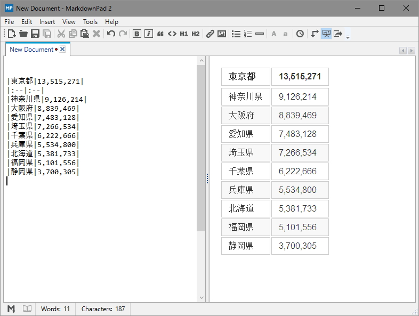Image resolution: width=419 pixels, height=316 pixels.
Task: Click the Save All icon
Action: 47,34
